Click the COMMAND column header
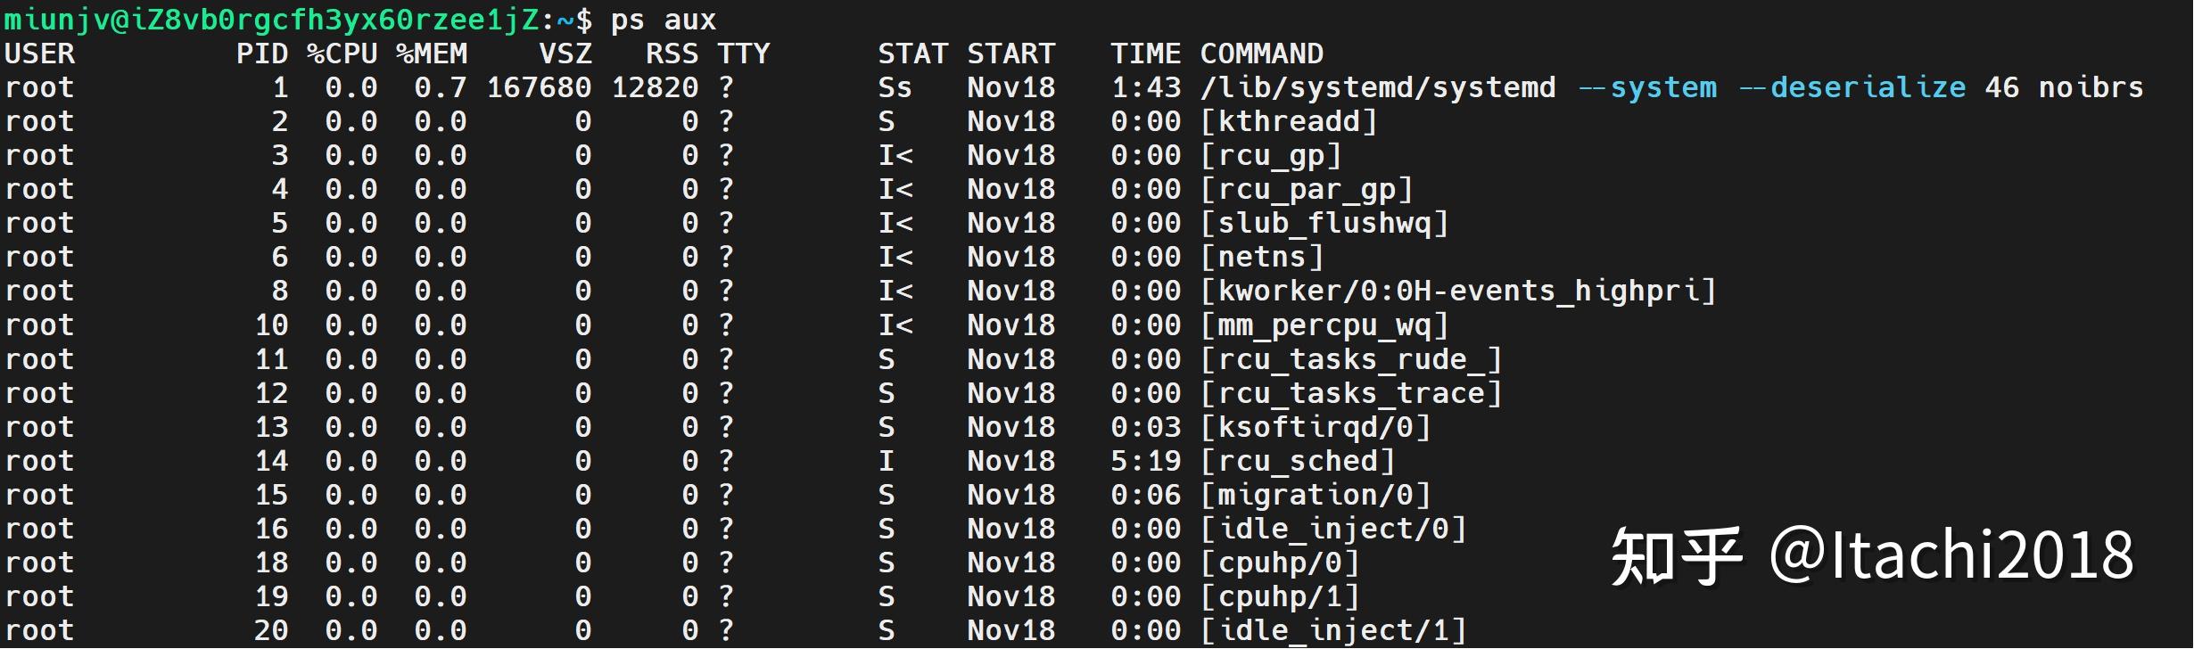 (x=1261, y=53)
